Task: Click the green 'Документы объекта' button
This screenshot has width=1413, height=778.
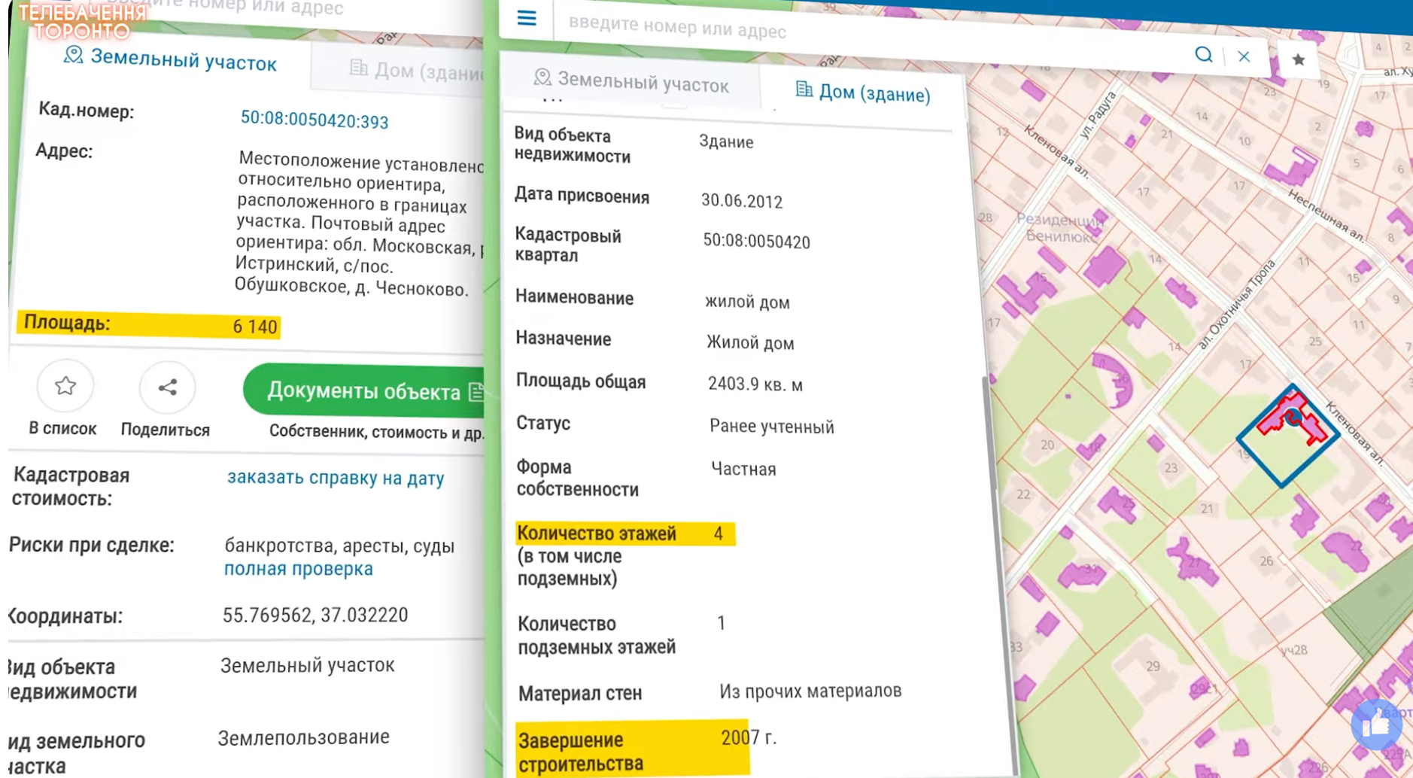Action: [364, 391]
